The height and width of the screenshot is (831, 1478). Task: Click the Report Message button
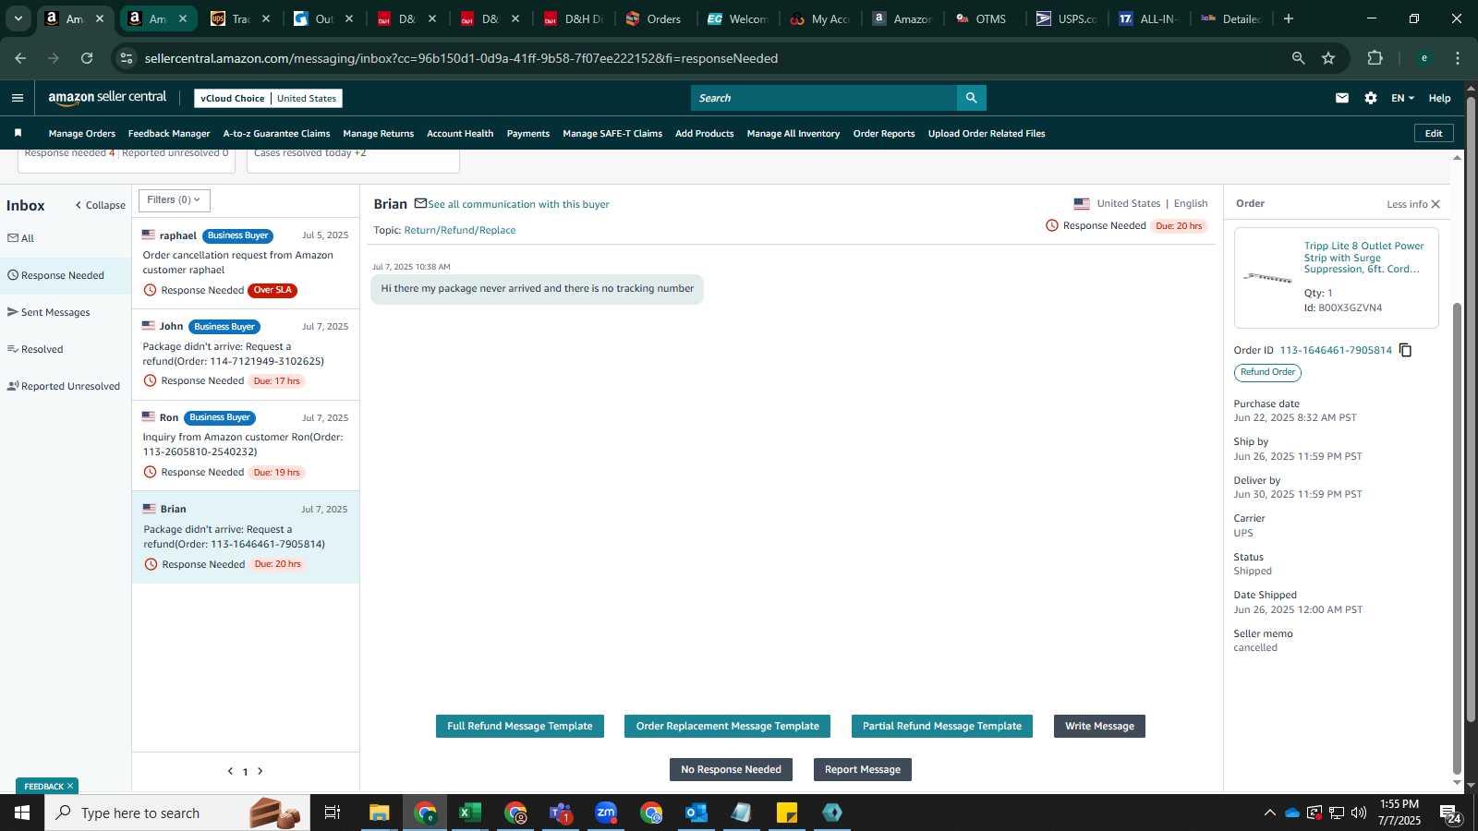coord(862,769)
